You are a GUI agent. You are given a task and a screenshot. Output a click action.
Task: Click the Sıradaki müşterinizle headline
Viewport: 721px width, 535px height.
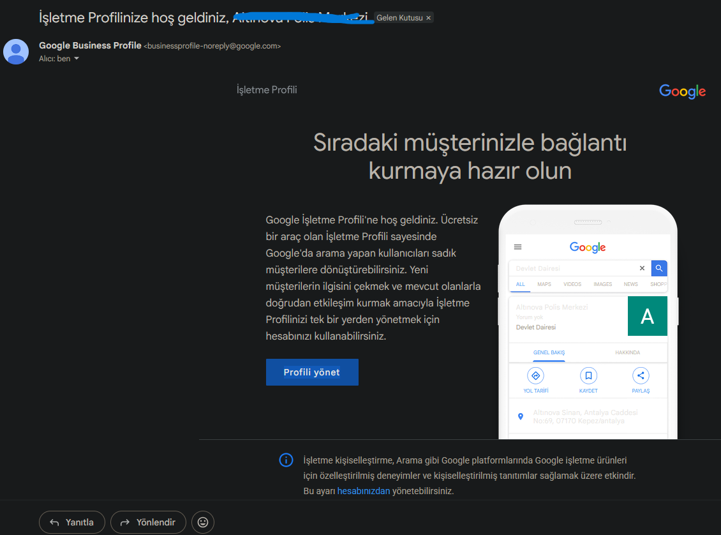tap(470, 156)
